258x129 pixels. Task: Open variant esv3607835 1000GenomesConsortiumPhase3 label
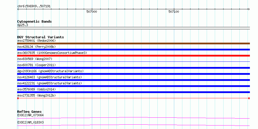pos(52,53)
